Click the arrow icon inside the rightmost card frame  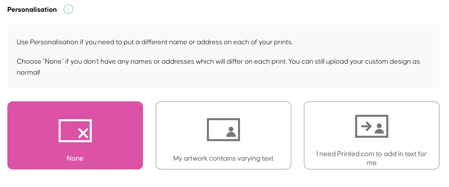(366, 126)
